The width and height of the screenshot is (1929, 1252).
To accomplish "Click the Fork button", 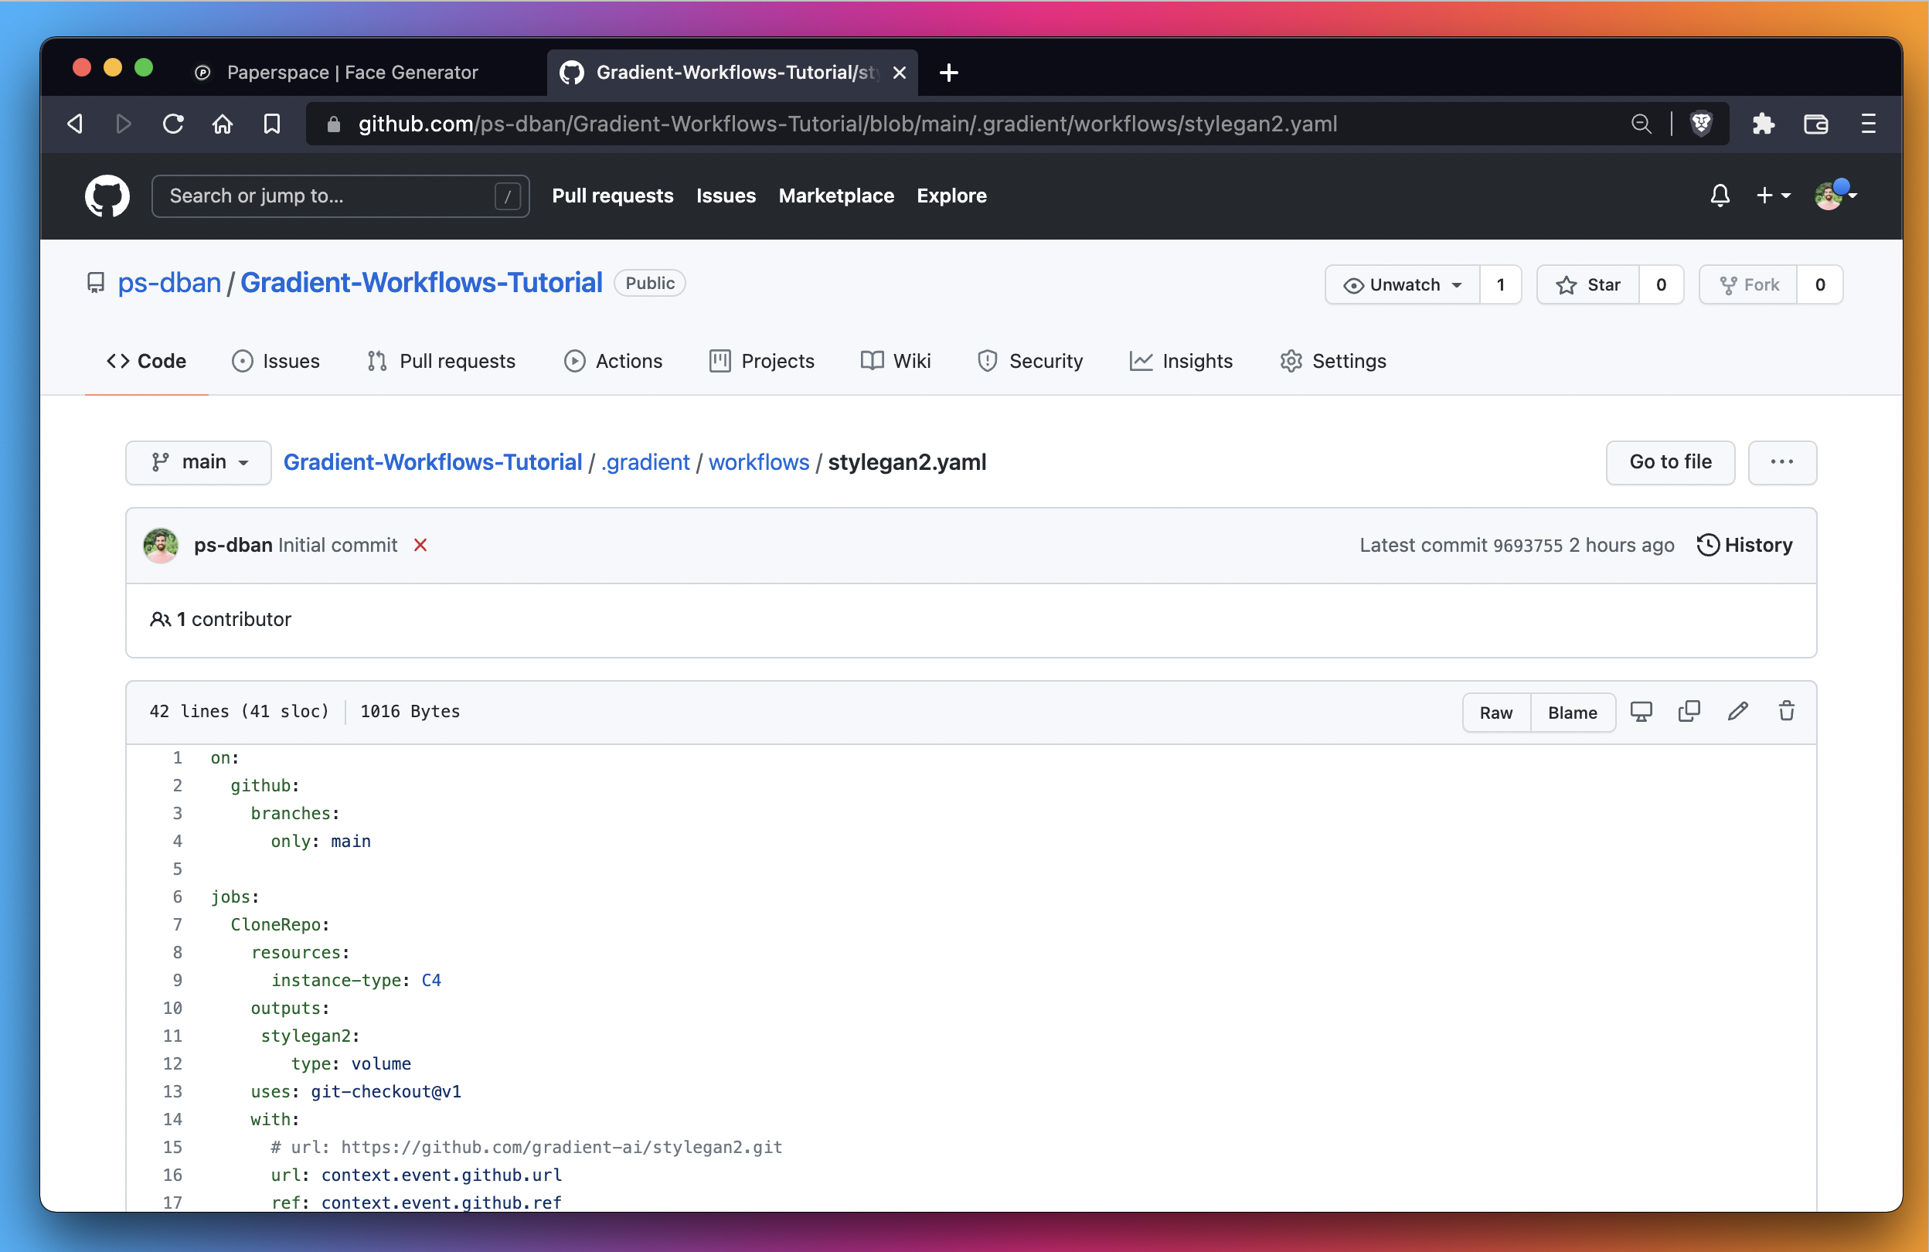I will (1748, 285).
